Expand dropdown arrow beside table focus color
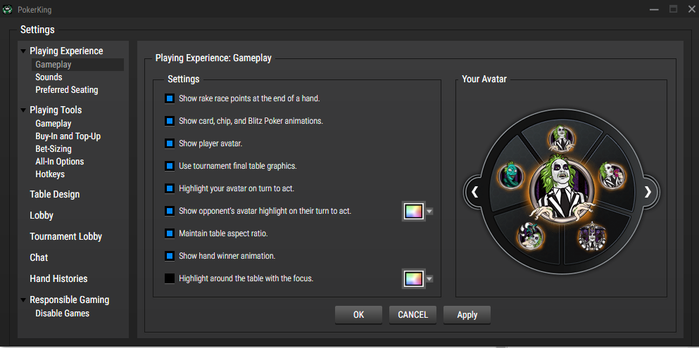Image resolution: width=699 pixels, height=348 pixels. point(429,279)
